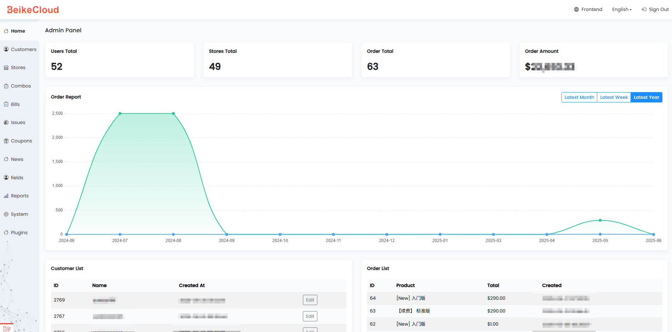672x332 pixels.
Task: Click the 2025-05 green chart data point
Action: pyautogui.click(x=600, y=220)
